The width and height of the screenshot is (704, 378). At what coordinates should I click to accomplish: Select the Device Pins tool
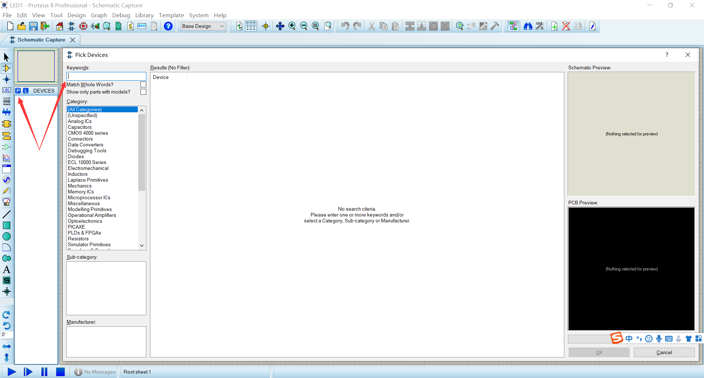pyautogui.click(x=6, y=147)
